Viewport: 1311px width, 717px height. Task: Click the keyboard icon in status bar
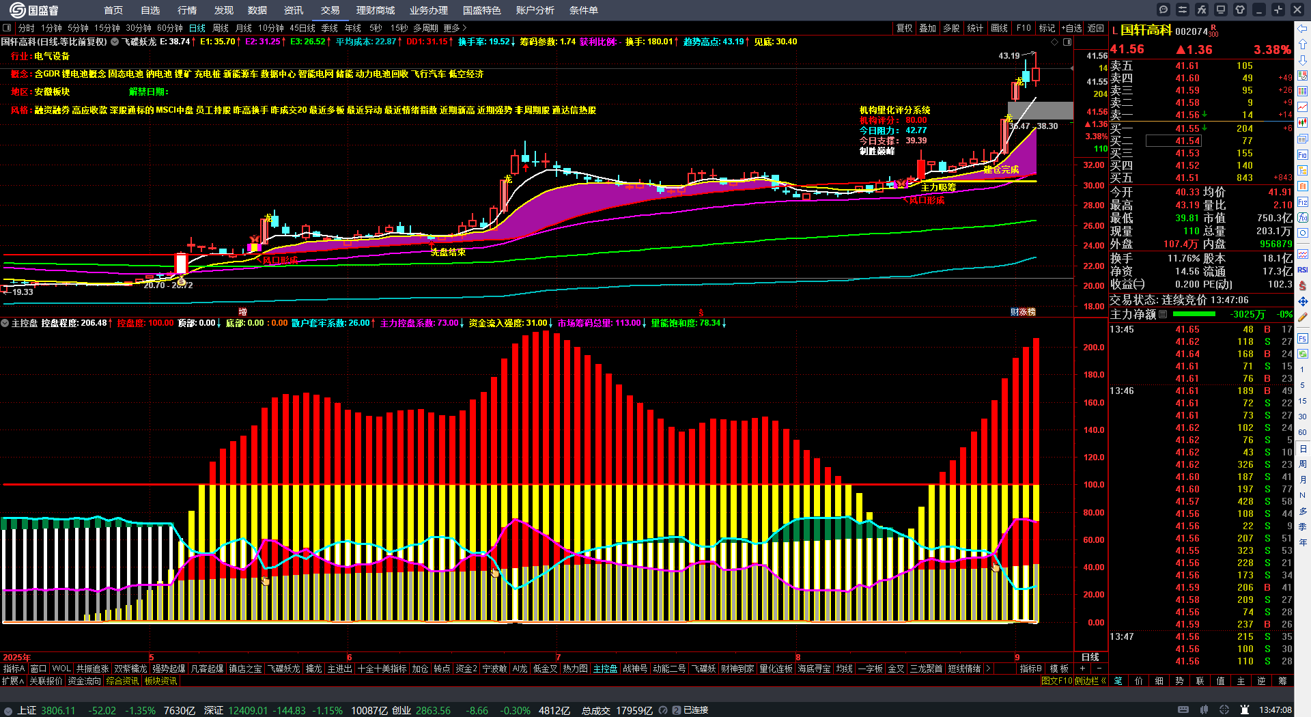[1183, 710]
